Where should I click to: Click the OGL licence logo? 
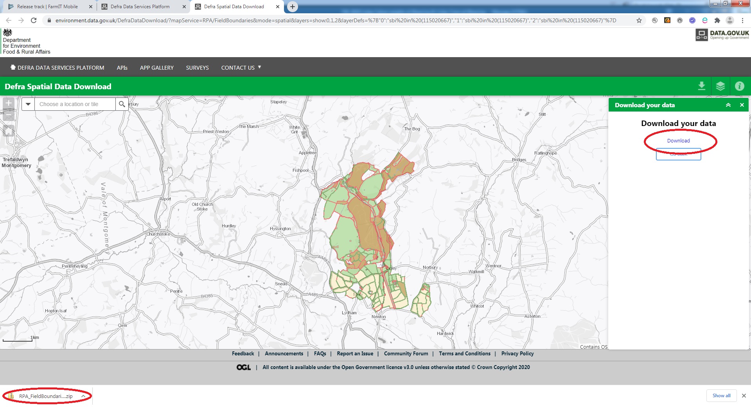pos(243,367)
